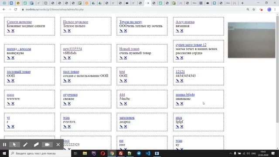
Task: Edit the new3335554 product
Action: [x=65, y=58]
